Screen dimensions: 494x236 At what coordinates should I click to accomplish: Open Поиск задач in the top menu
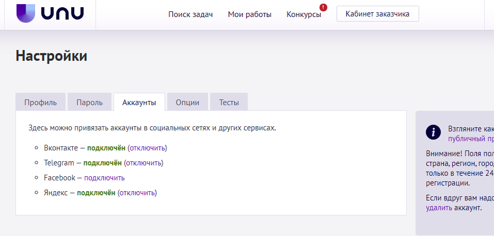point(191,14)
